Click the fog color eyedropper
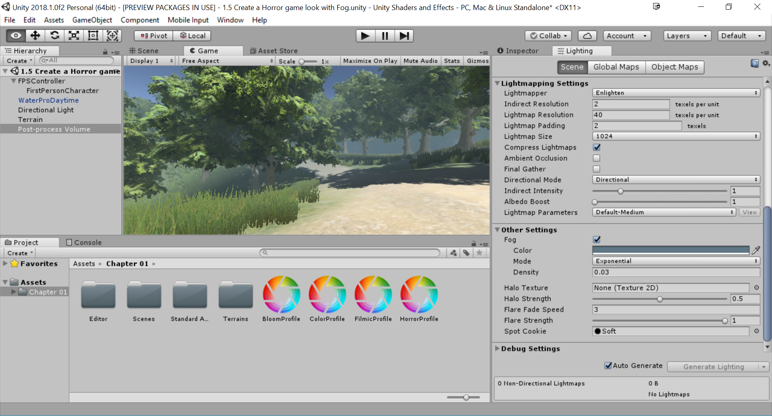Image resolution: width=772 pixels, height=416 pixels. coord(756,250)
